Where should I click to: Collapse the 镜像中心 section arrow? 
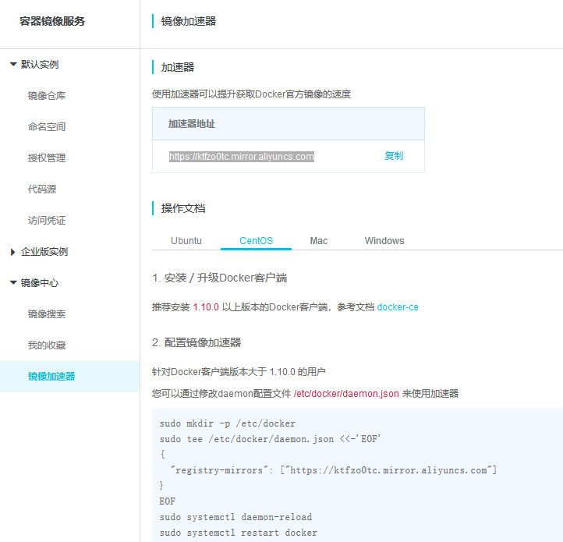pyautogui.click(x=13, y=283)
